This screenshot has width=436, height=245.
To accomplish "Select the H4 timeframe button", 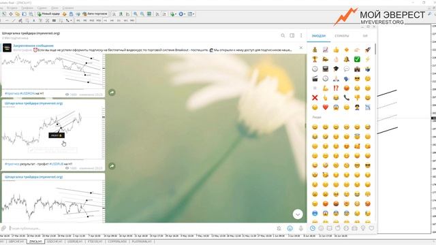I will point(112,20).
